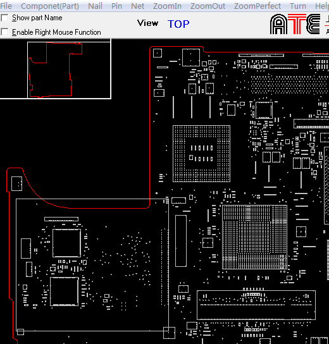Open the Net menu

point(138,6)
